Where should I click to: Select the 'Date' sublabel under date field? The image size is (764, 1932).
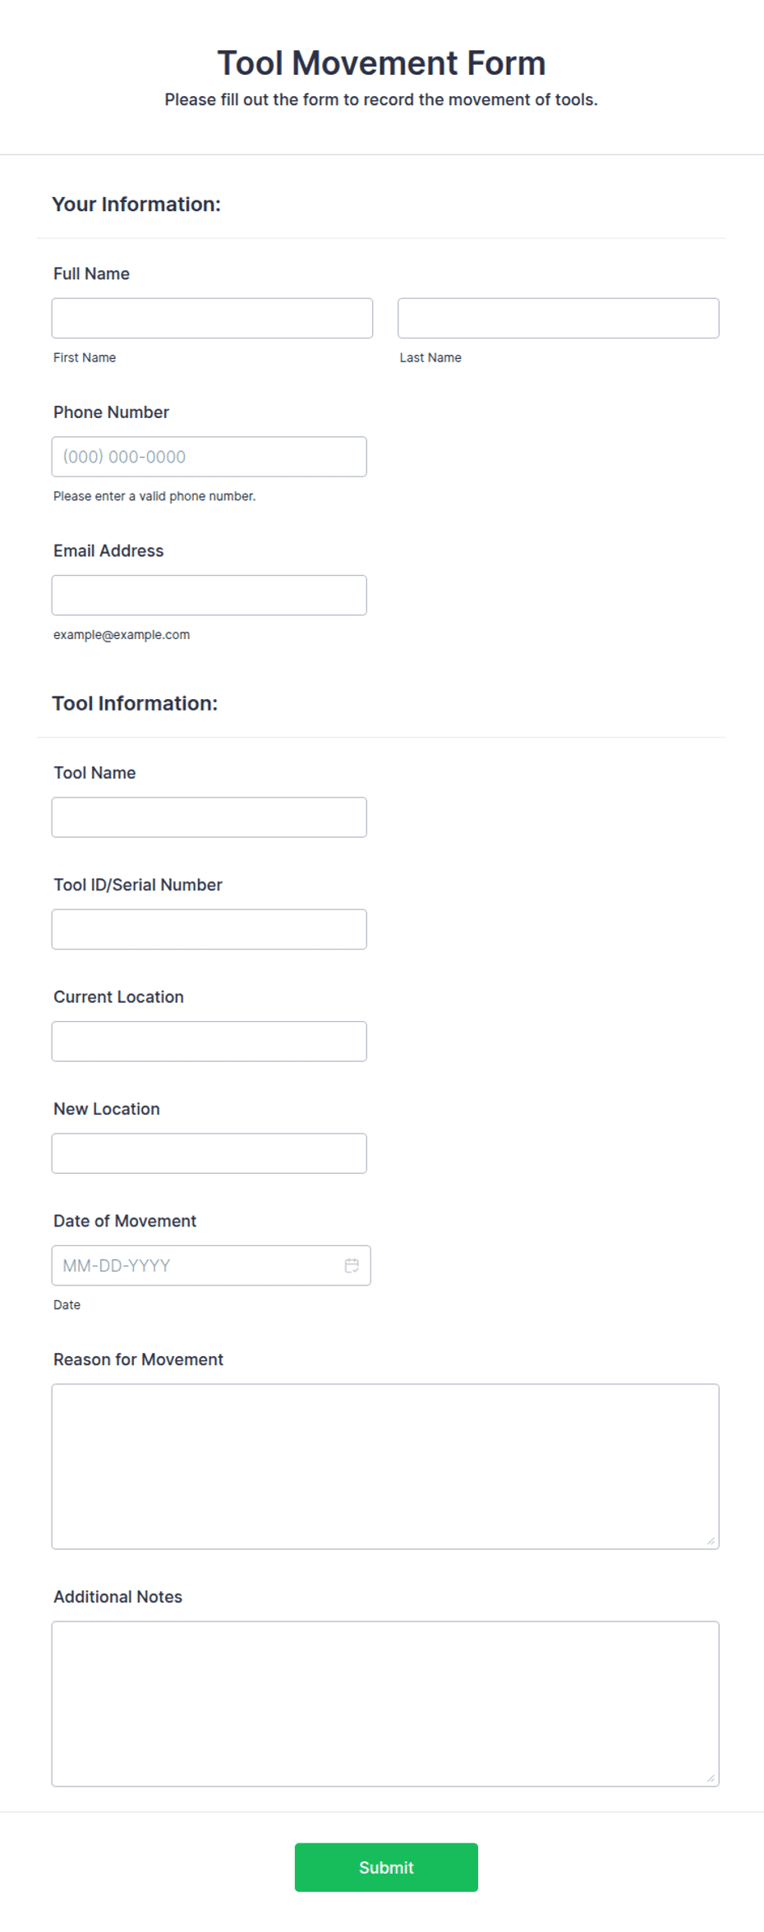coord(67,1304)
